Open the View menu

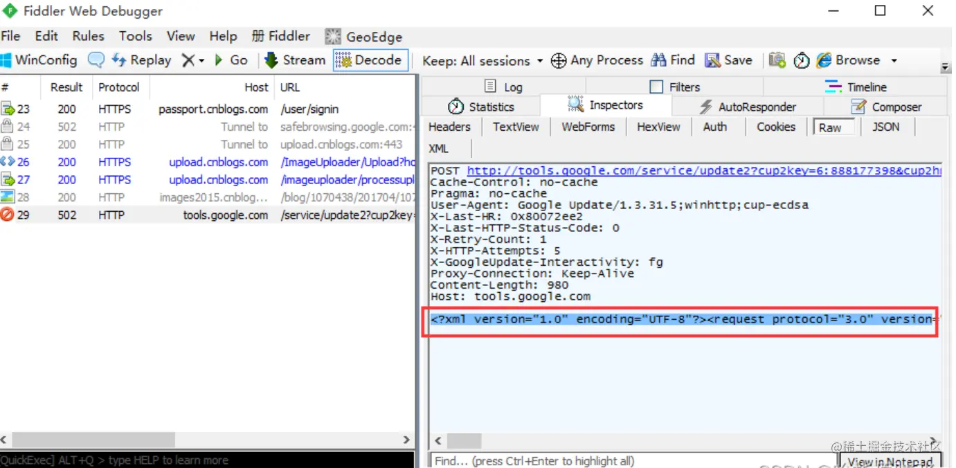point(181,36)
